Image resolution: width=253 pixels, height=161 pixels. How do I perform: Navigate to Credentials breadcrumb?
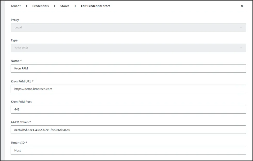(x=40, y=6)
